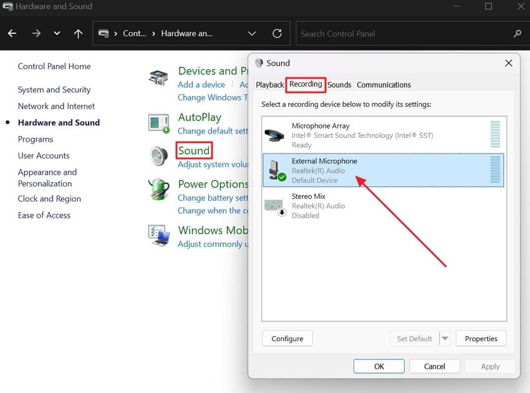Click Adjust system volume link
The height and width of the screenshot is (393, 530).
213,164
